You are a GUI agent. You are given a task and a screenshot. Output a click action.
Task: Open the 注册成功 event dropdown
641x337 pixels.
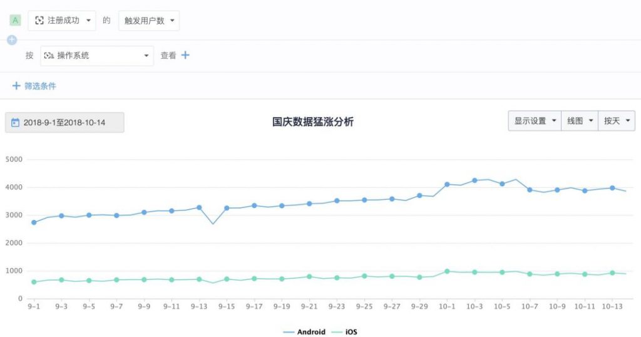tap(63, 20)
